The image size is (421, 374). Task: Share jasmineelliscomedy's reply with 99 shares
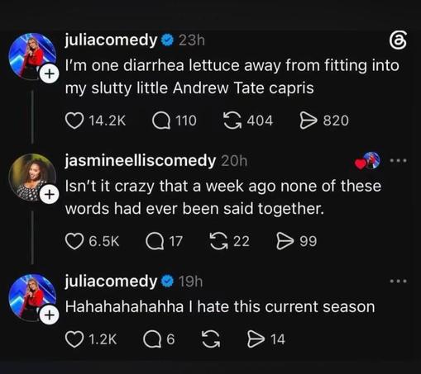(x=285, y=241)
